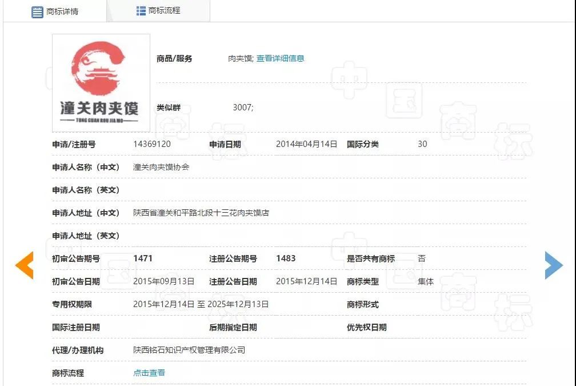Viewport: 576px width, 386px height.
Task: Click the applicant address text
Action: tap(201, 213)
